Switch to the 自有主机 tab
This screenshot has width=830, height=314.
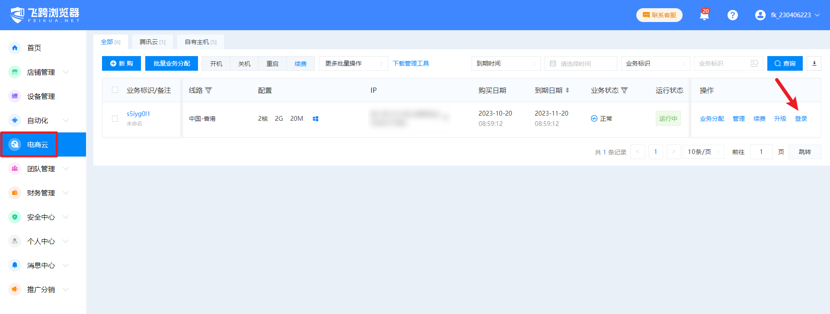[x=201, y=42]
